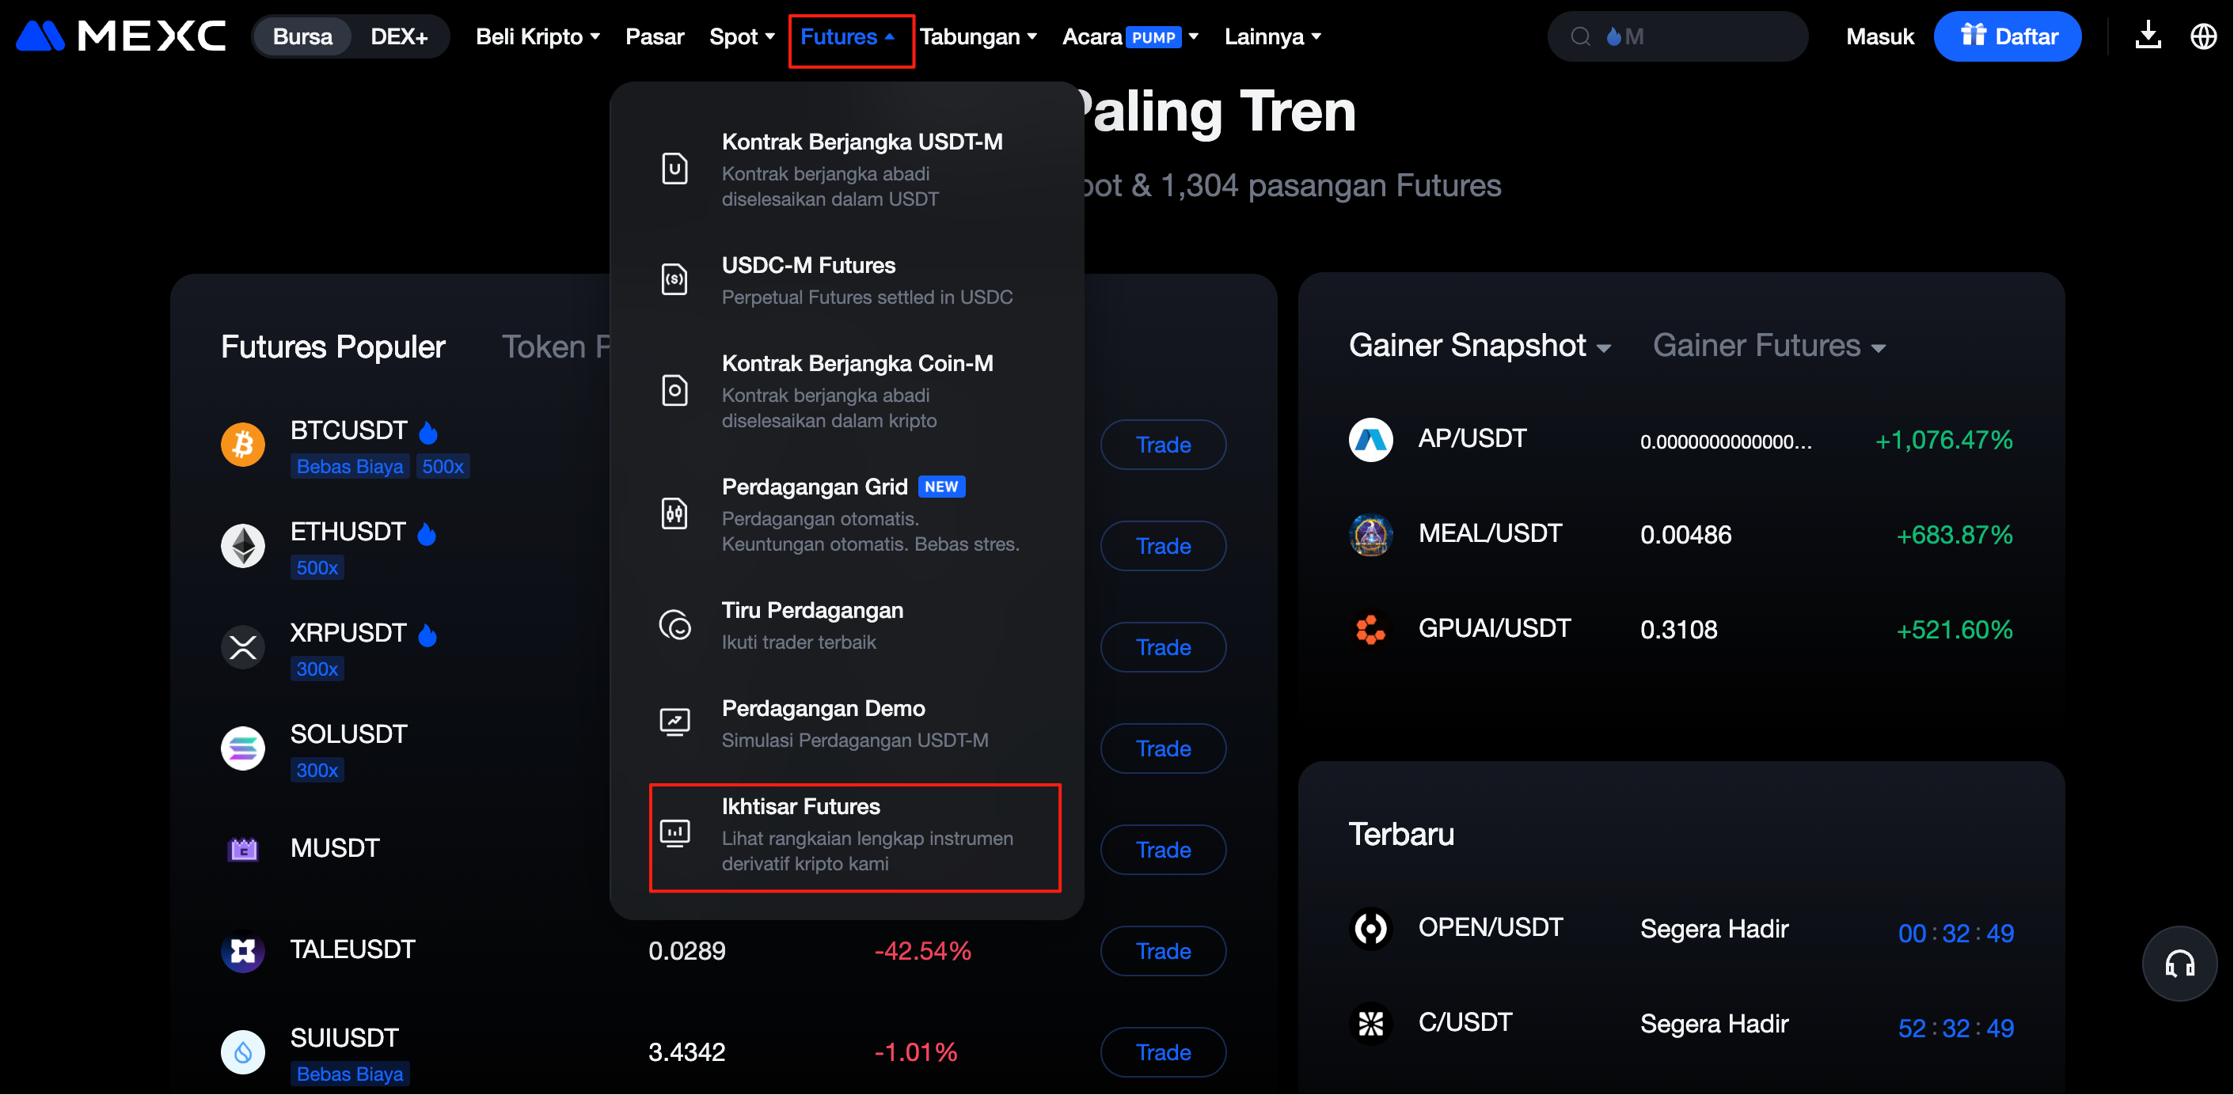Click the Tiru Perdagangan icon

674,625
